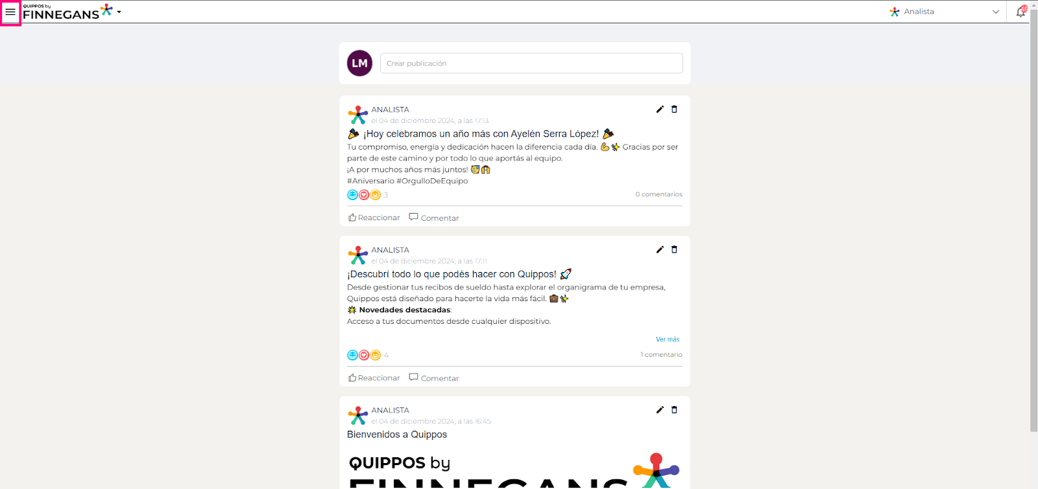Open the hamburger menu icon
Screen dimensions: 1038x489
[10, 12]
